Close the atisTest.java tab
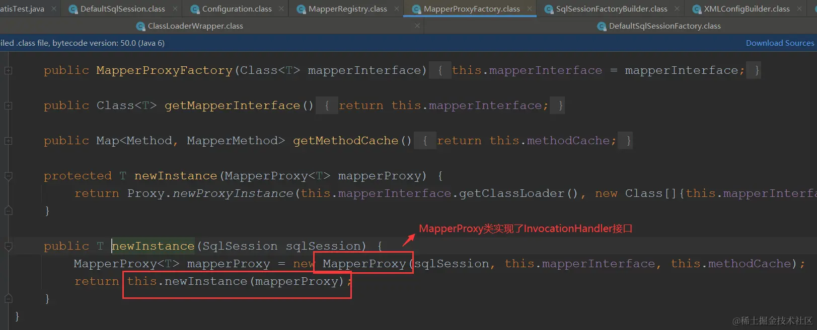 click(54, 9)
